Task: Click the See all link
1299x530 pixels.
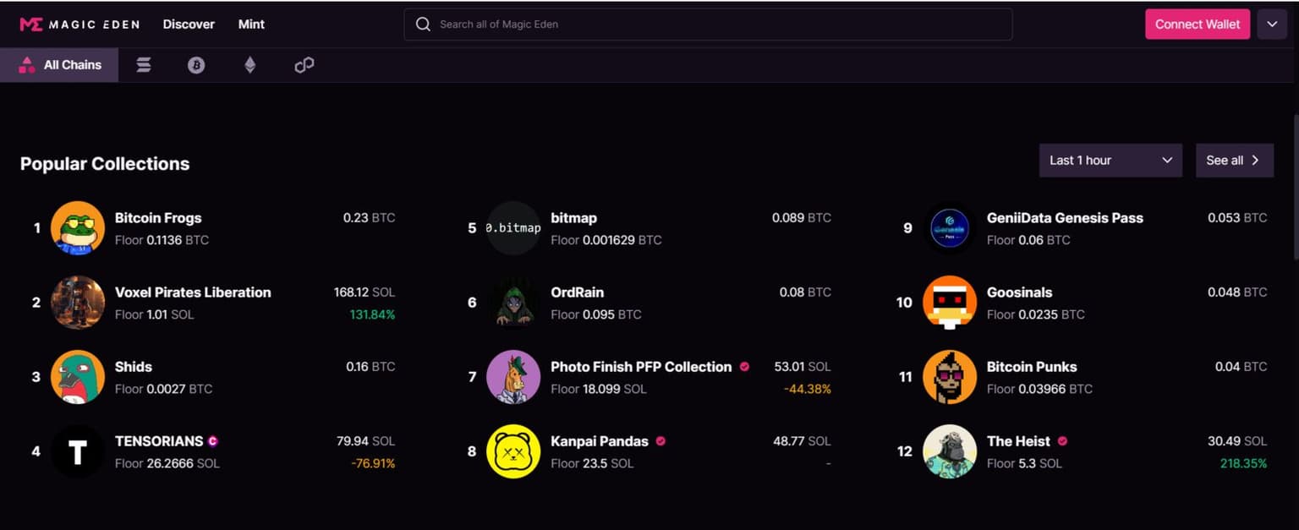Action: click(1234, 161)
